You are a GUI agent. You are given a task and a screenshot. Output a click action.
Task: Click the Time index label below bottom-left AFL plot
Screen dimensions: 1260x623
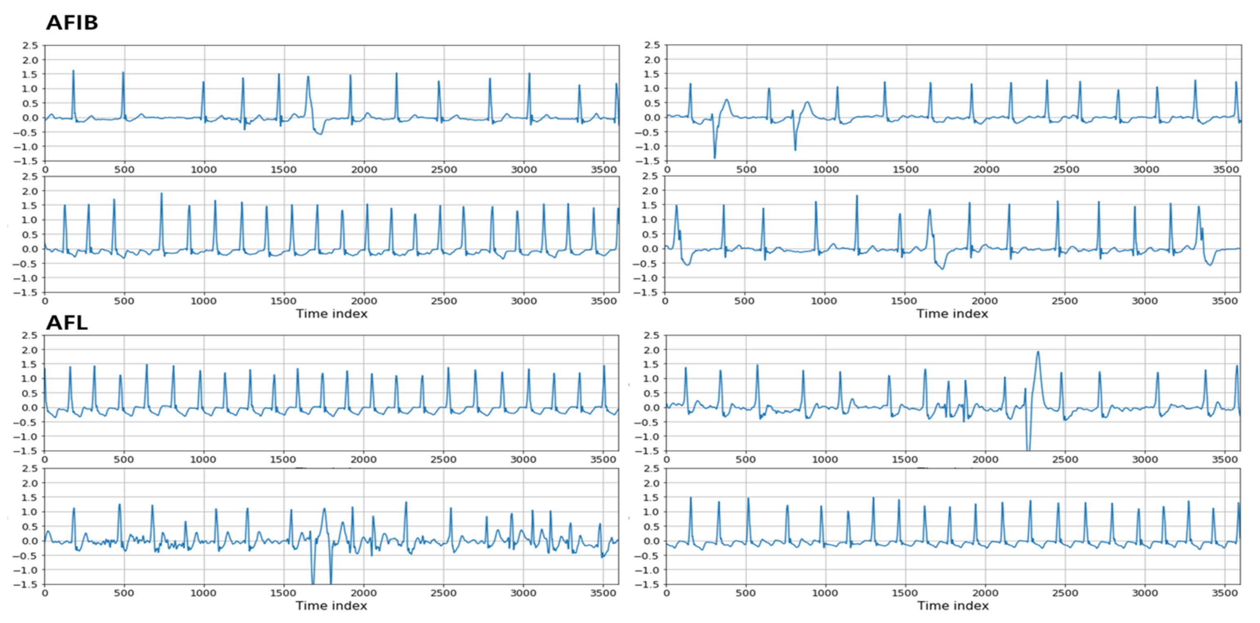(331, 606)
